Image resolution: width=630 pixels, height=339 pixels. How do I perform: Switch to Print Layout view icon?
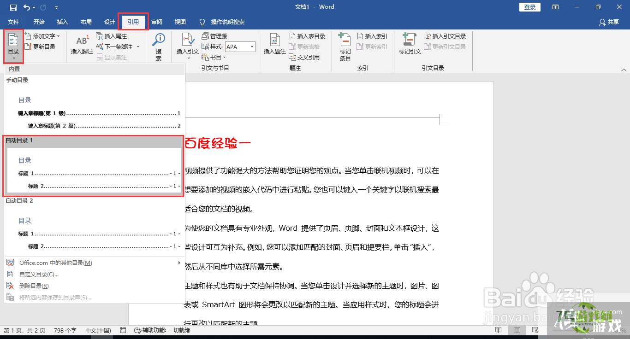pyautogui.click(x=517, y=330)
